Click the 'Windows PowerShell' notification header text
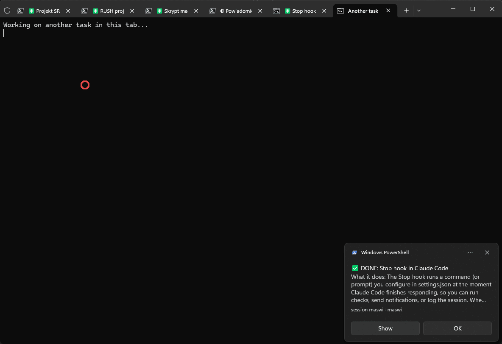 coord(385,252)
